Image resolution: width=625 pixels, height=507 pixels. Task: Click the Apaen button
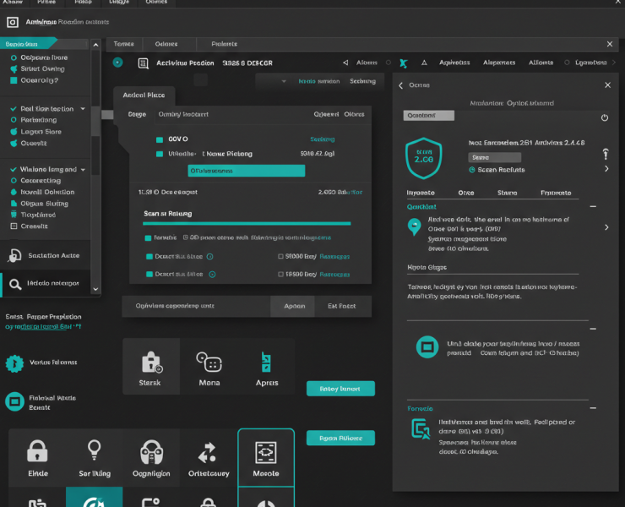[294, 307]
